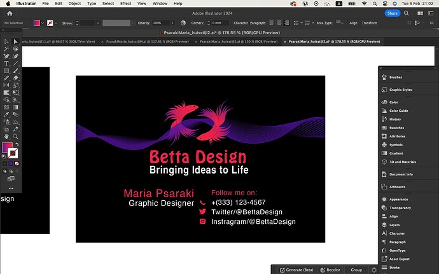
Task: Select the Eraser tool
Action: click(15, 78)
